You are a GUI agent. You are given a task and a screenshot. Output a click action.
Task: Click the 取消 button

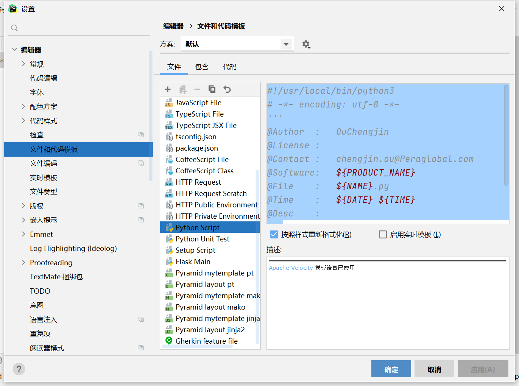click(434, 369)
